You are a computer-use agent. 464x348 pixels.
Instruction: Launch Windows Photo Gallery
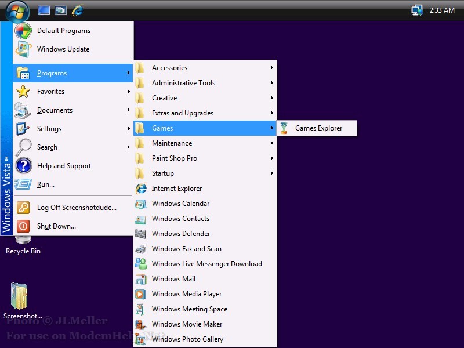point(187,339)
